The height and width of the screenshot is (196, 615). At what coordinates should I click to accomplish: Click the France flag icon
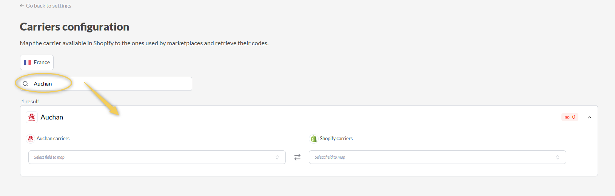pos(27,63)
